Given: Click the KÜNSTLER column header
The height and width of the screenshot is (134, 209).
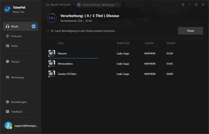Looking at the screenshot, I should (x=123, y=43).
